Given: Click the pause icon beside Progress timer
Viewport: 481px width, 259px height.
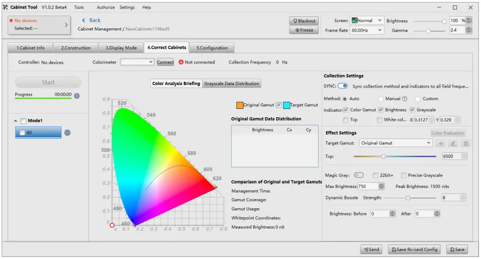Looking at the screenshot, I should 77,96.
